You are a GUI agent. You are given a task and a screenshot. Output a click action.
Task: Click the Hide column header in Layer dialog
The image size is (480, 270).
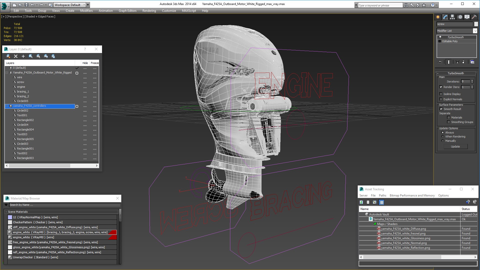click(x=85, y=63)
